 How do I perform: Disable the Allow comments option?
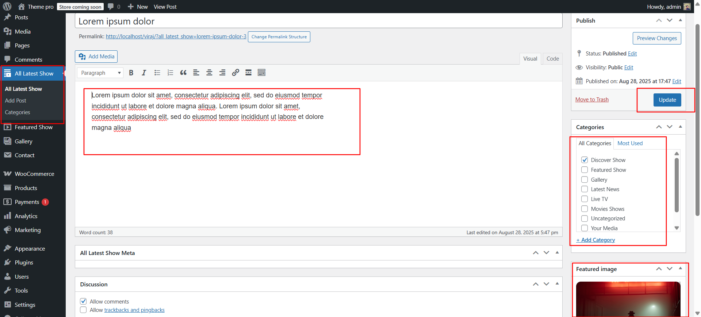[84, 301]
